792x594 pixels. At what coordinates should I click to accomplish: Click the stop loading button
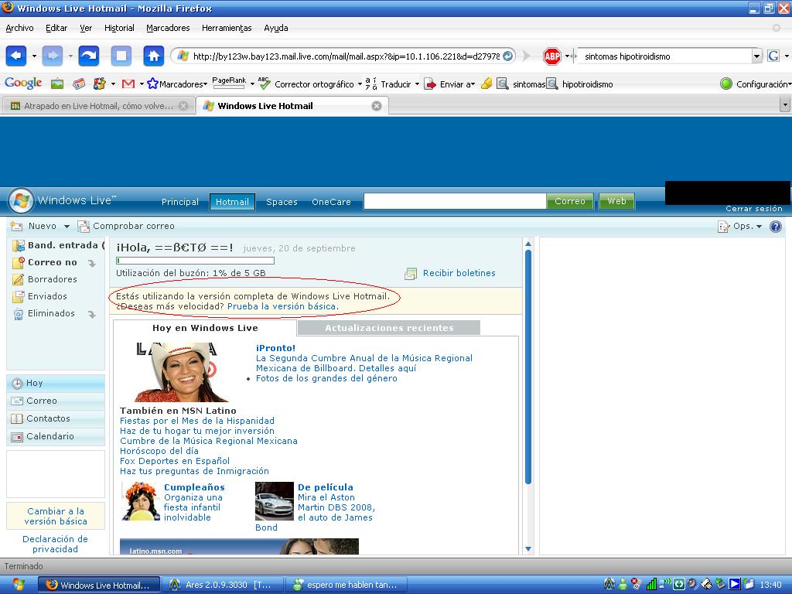[121, 56]
